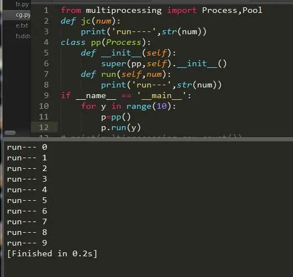Click line number 1 in gutter

coord(46,10)
